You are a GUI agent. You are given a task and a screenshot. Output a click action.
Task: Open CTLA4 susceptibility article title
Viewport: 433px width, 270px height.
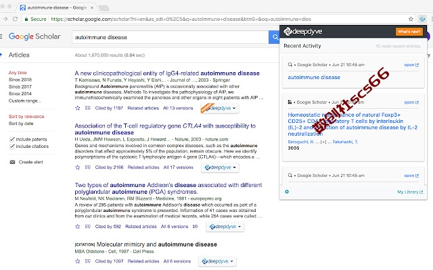pyautogui.click(x=165, y=129)
